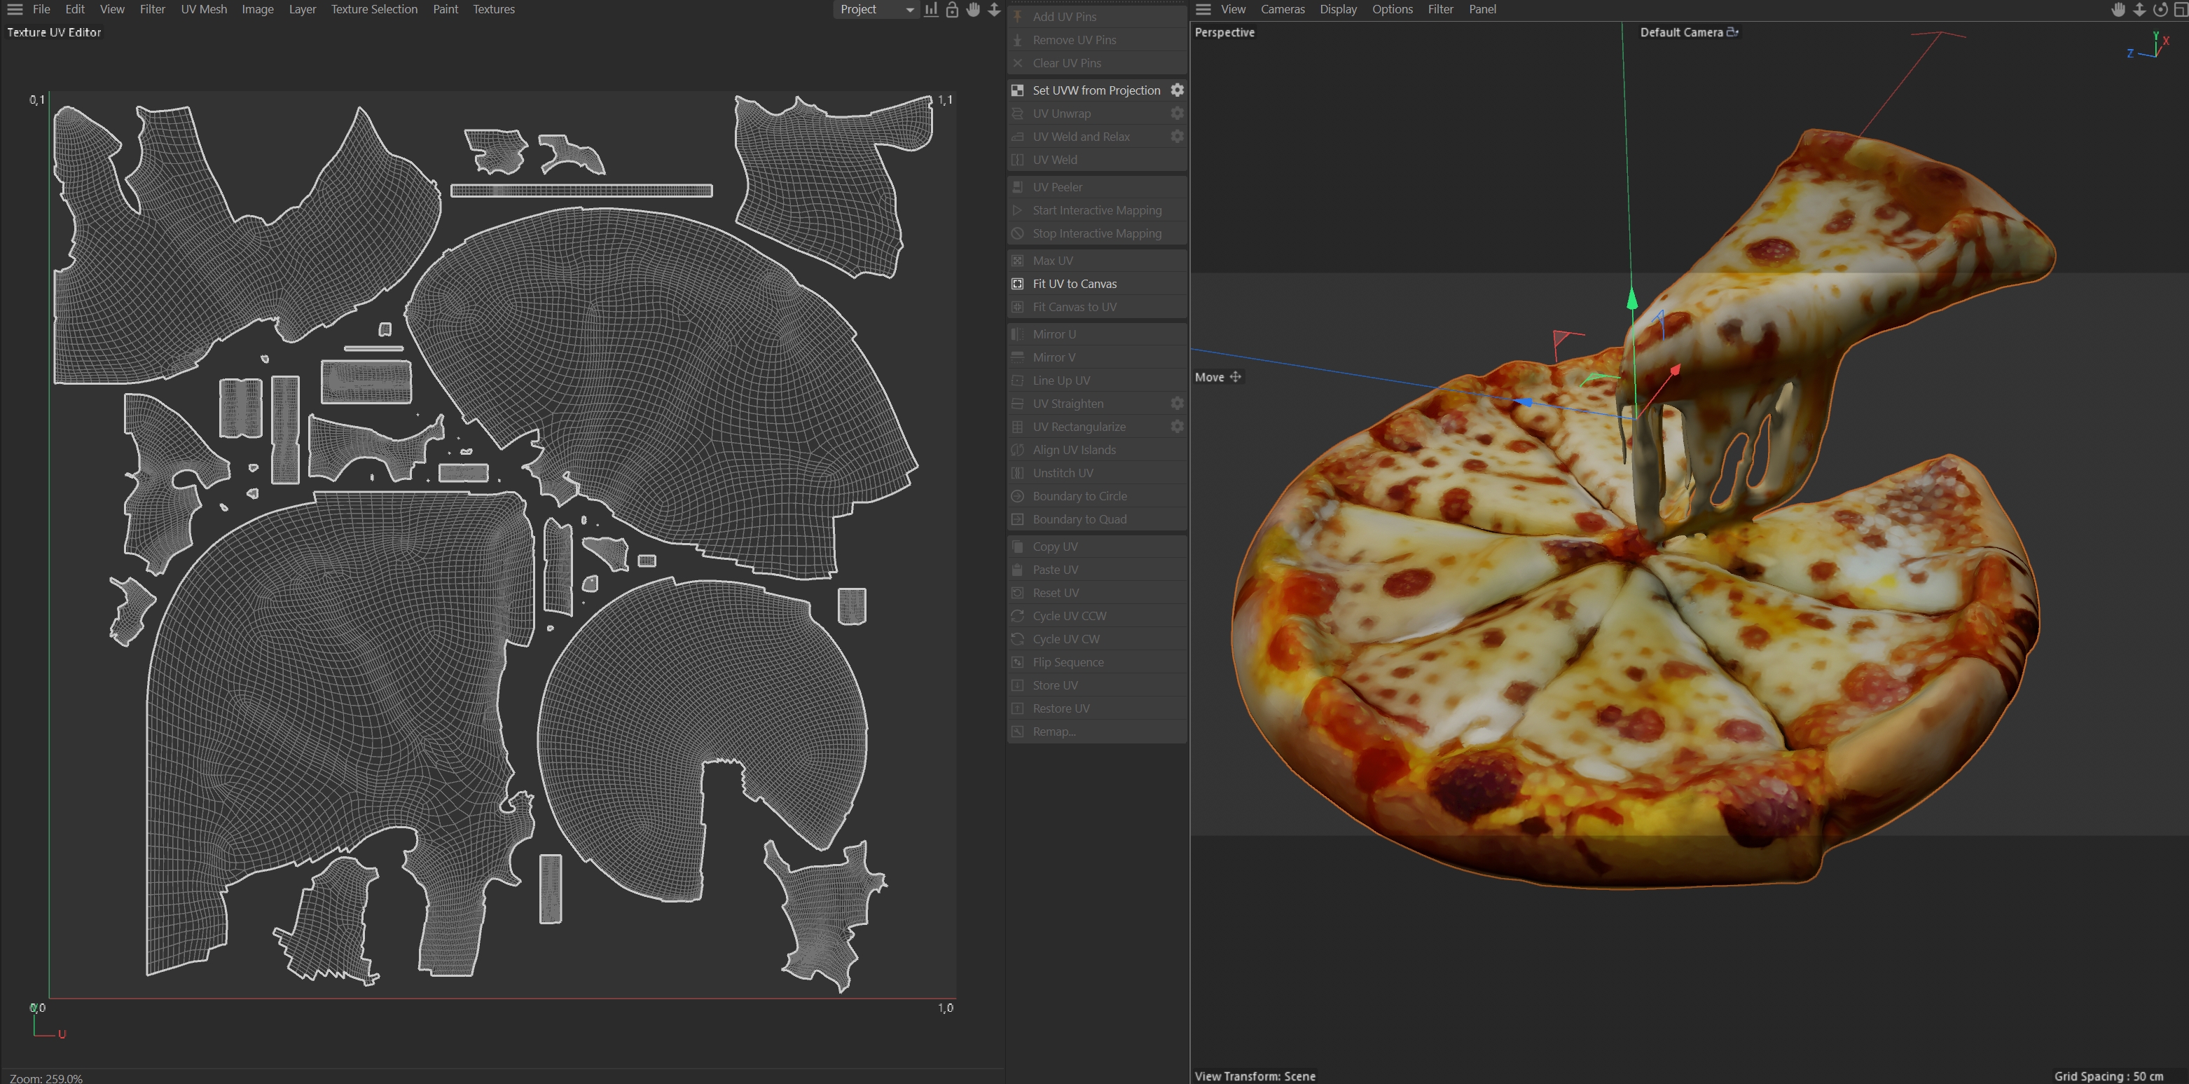
Task: Open Set UVW from Projection settings gear
Action: 1177,90
